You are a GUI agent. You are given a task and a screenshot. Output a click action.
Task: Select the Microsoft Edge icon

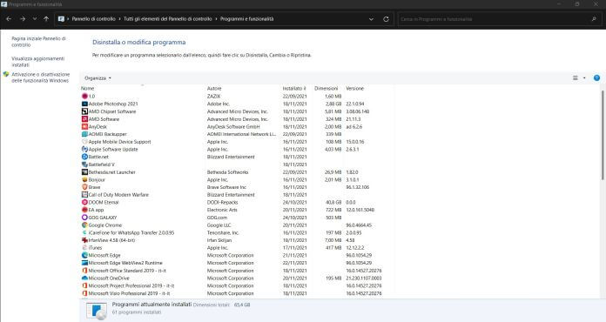(84, 255)
